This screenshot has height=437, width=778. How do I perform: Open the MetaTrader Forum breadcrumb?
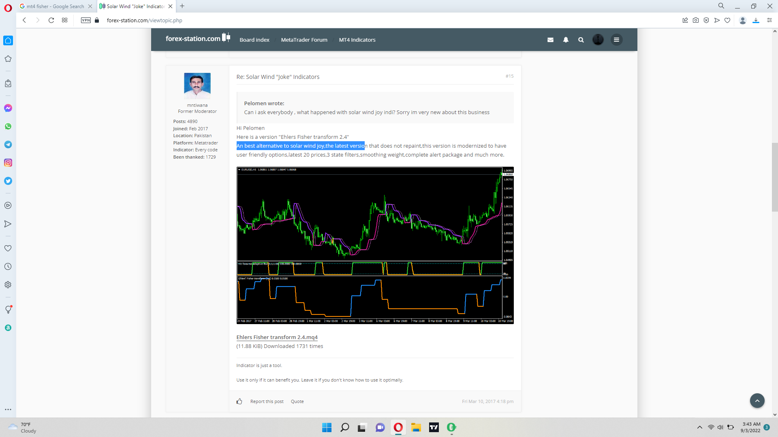tap(304, 40)
